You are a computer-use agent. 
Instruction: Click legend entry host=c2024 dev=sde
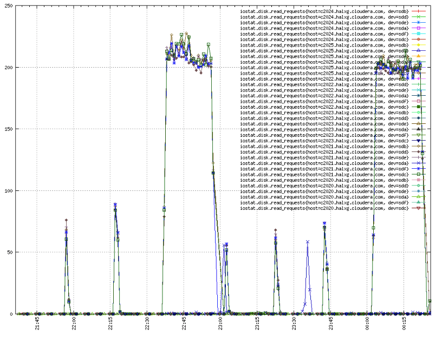click(x=333, y=23)
